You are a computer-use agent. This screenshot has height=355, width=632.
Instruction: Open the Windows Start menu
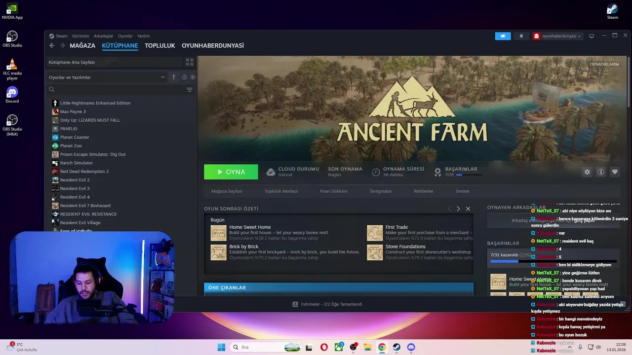[221, 347]
